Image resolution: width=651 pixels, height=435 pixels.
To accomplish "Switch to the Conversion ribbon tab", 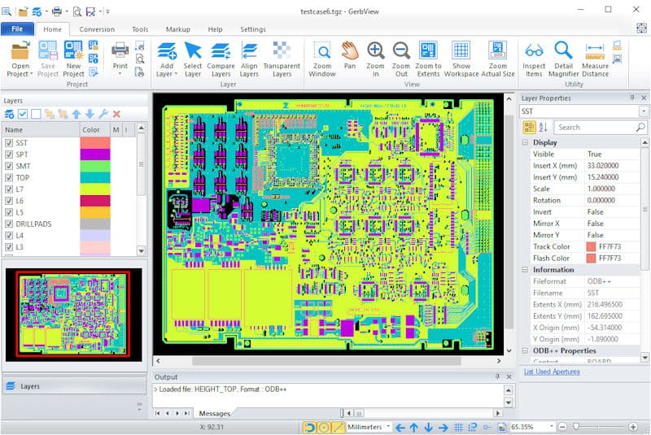I will pyautogui.click(x=97, y=29).
